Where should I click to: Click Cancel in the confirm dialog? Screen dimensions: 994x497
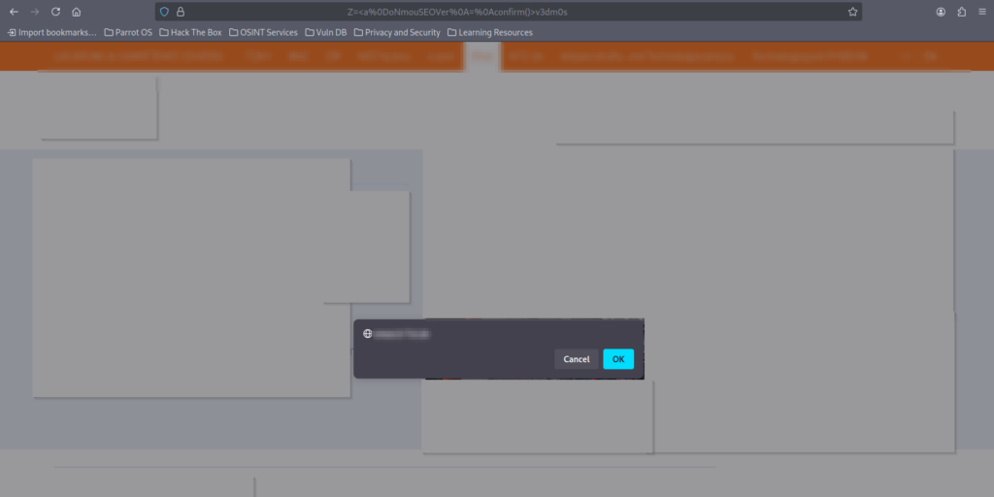(x=577, y=359)
